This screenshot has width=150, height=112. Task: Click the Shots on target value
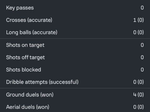[x=142, y=45]
